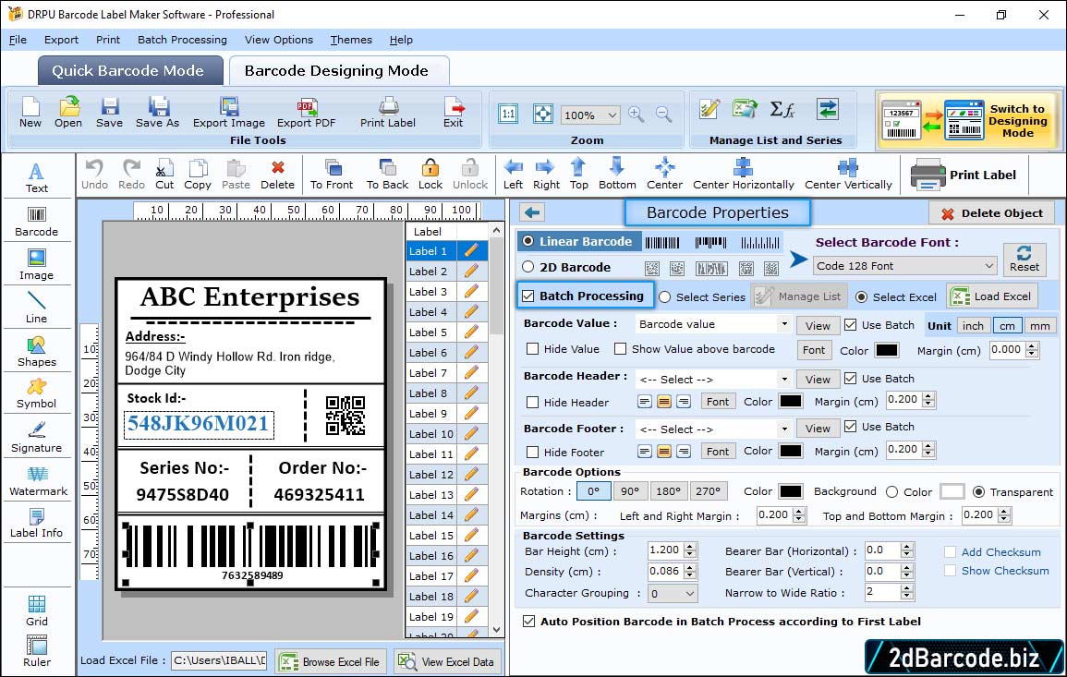
Task: Expand the Barcode Header select dropdown
Action: (784, 379)
